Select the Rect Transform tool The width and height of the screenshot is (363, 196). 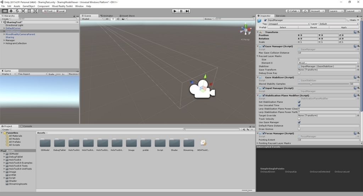tap(29, 11)
